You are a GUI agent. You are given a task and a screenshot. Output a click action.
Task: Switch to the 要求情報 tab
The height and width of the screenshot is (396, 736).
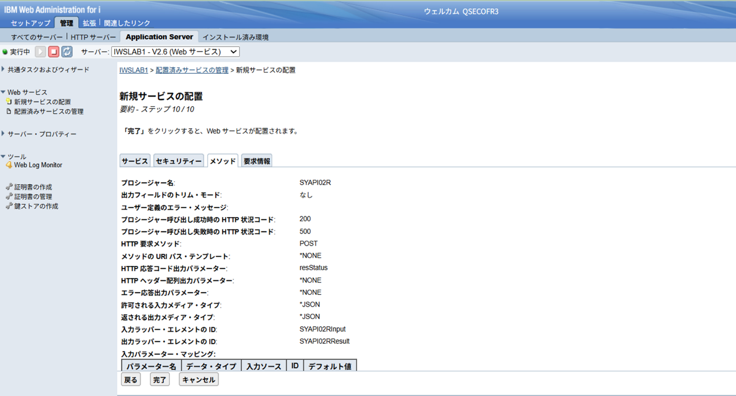pyautogui.click(x=257, y=161)
